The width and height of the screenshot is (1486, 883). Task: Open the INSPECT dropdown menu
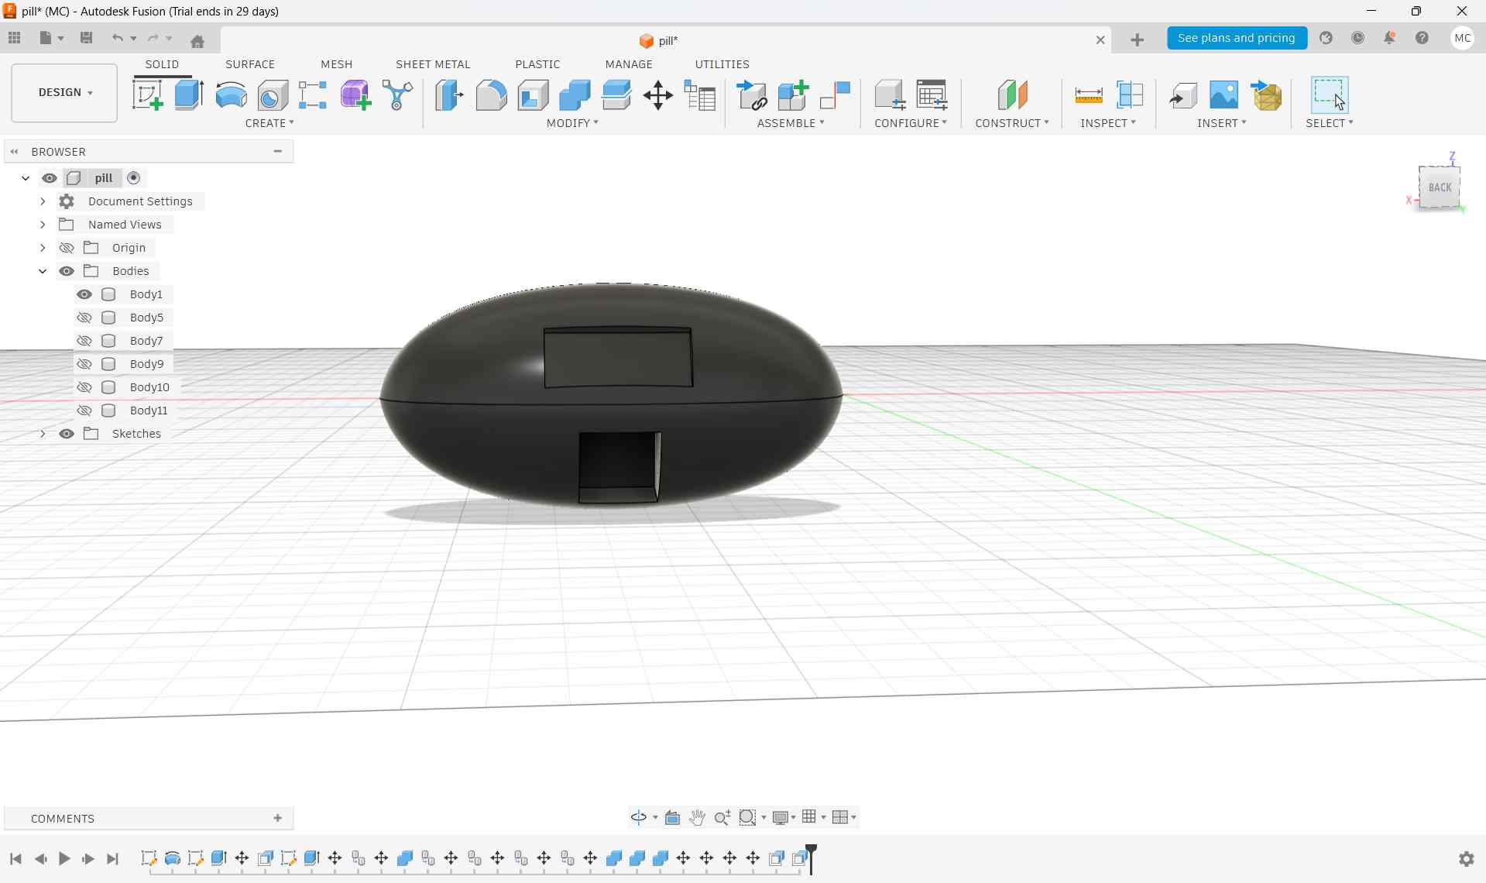pos(1108,123)
